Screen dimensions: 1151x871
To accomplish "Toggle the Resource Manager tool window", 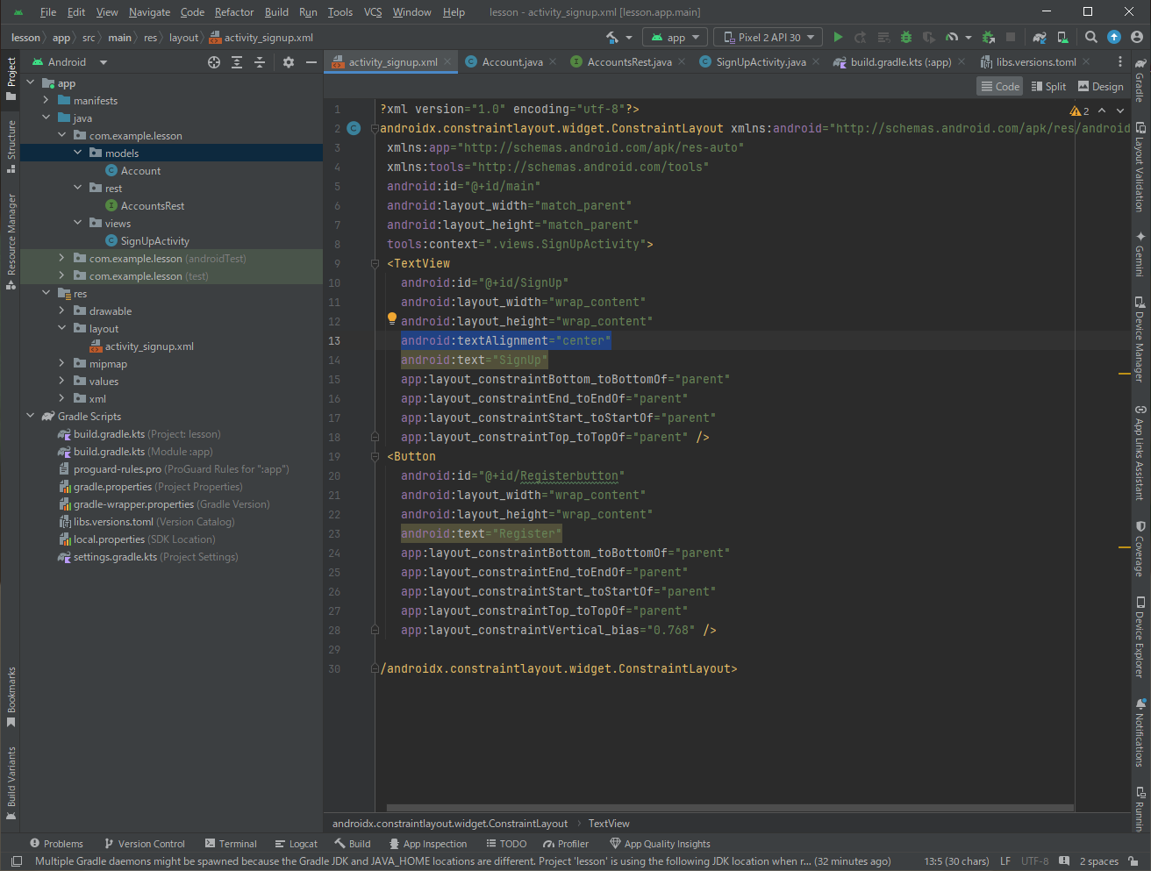I will pos(11,241).
